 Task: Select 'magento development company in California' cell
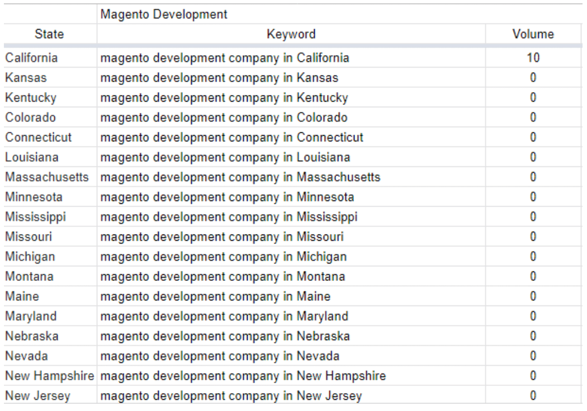pyautogui.click(x=291, y=58)
